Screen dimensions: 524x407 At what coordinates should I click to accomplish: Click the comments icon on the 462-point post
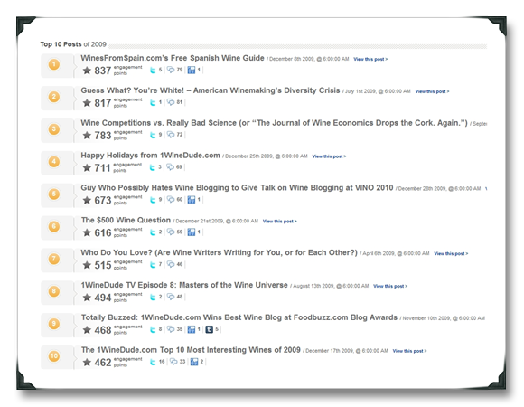pos(173,362)
